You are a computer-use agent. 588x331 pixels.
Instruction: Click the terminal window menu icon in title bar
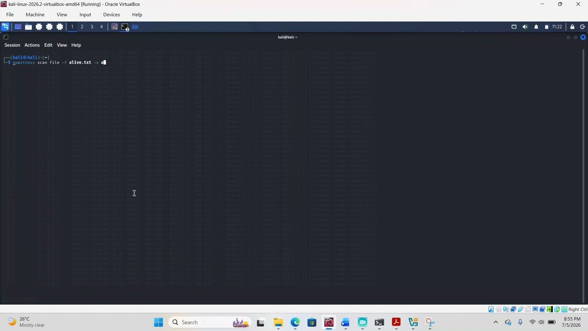6,37
